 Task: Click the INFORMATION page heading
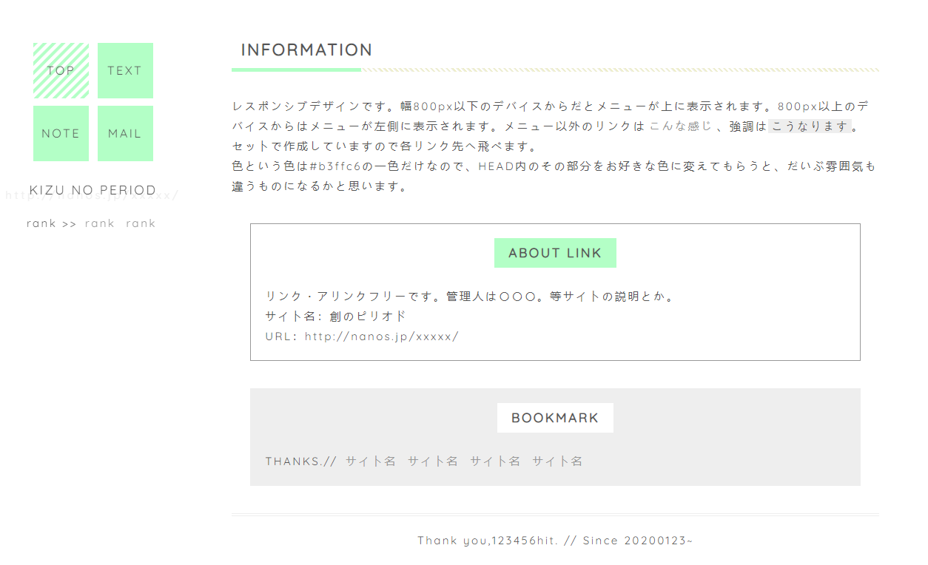306,50
